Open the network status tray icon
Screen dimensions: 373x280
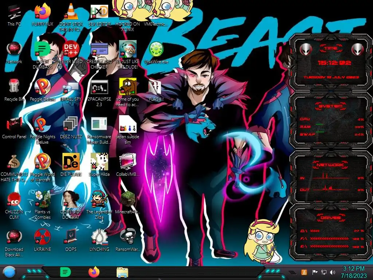pyautogui.click(x=324, y=272)
